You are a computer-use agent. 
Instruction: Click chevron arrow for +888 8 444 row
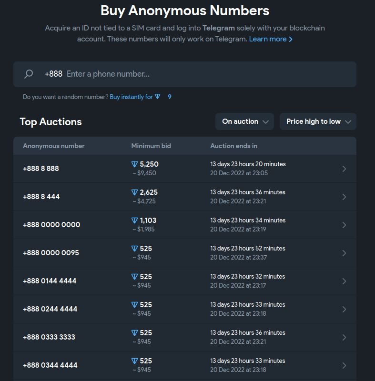[344, 197]
